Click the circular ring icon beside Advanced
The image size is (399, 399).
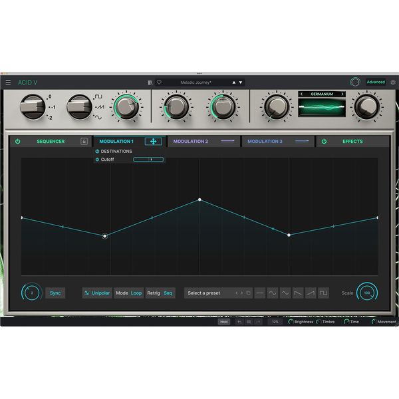pos(355,82)
